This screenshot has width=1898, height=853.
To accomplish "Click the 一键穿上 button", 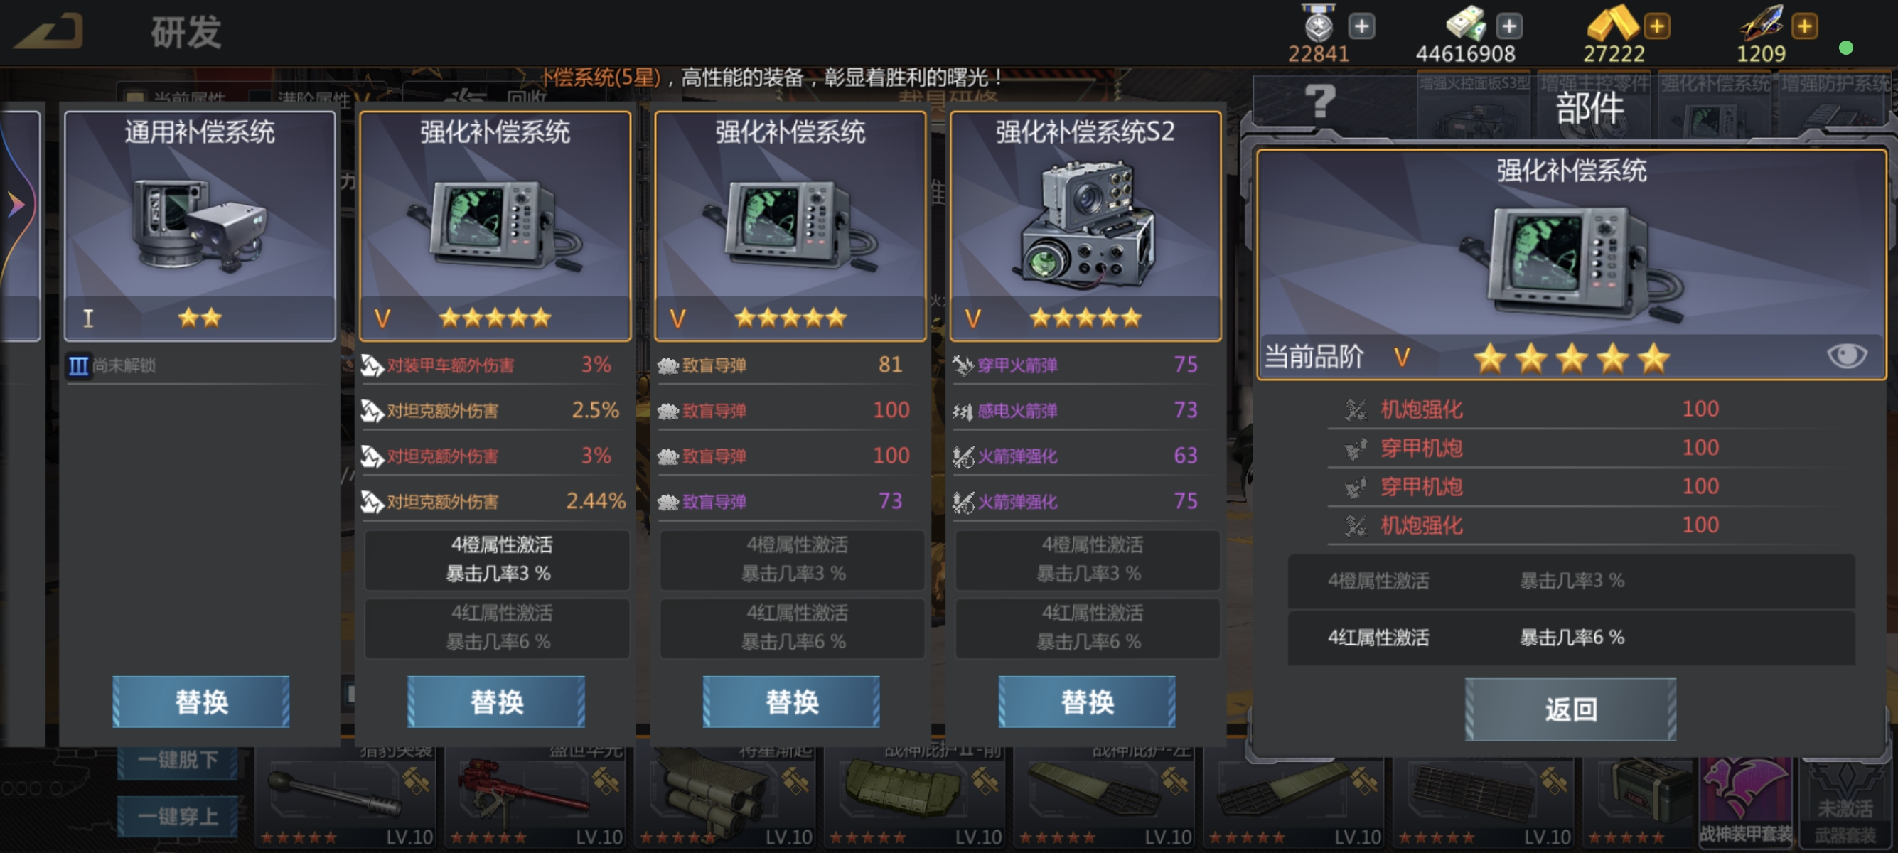I will coord(178,816).
